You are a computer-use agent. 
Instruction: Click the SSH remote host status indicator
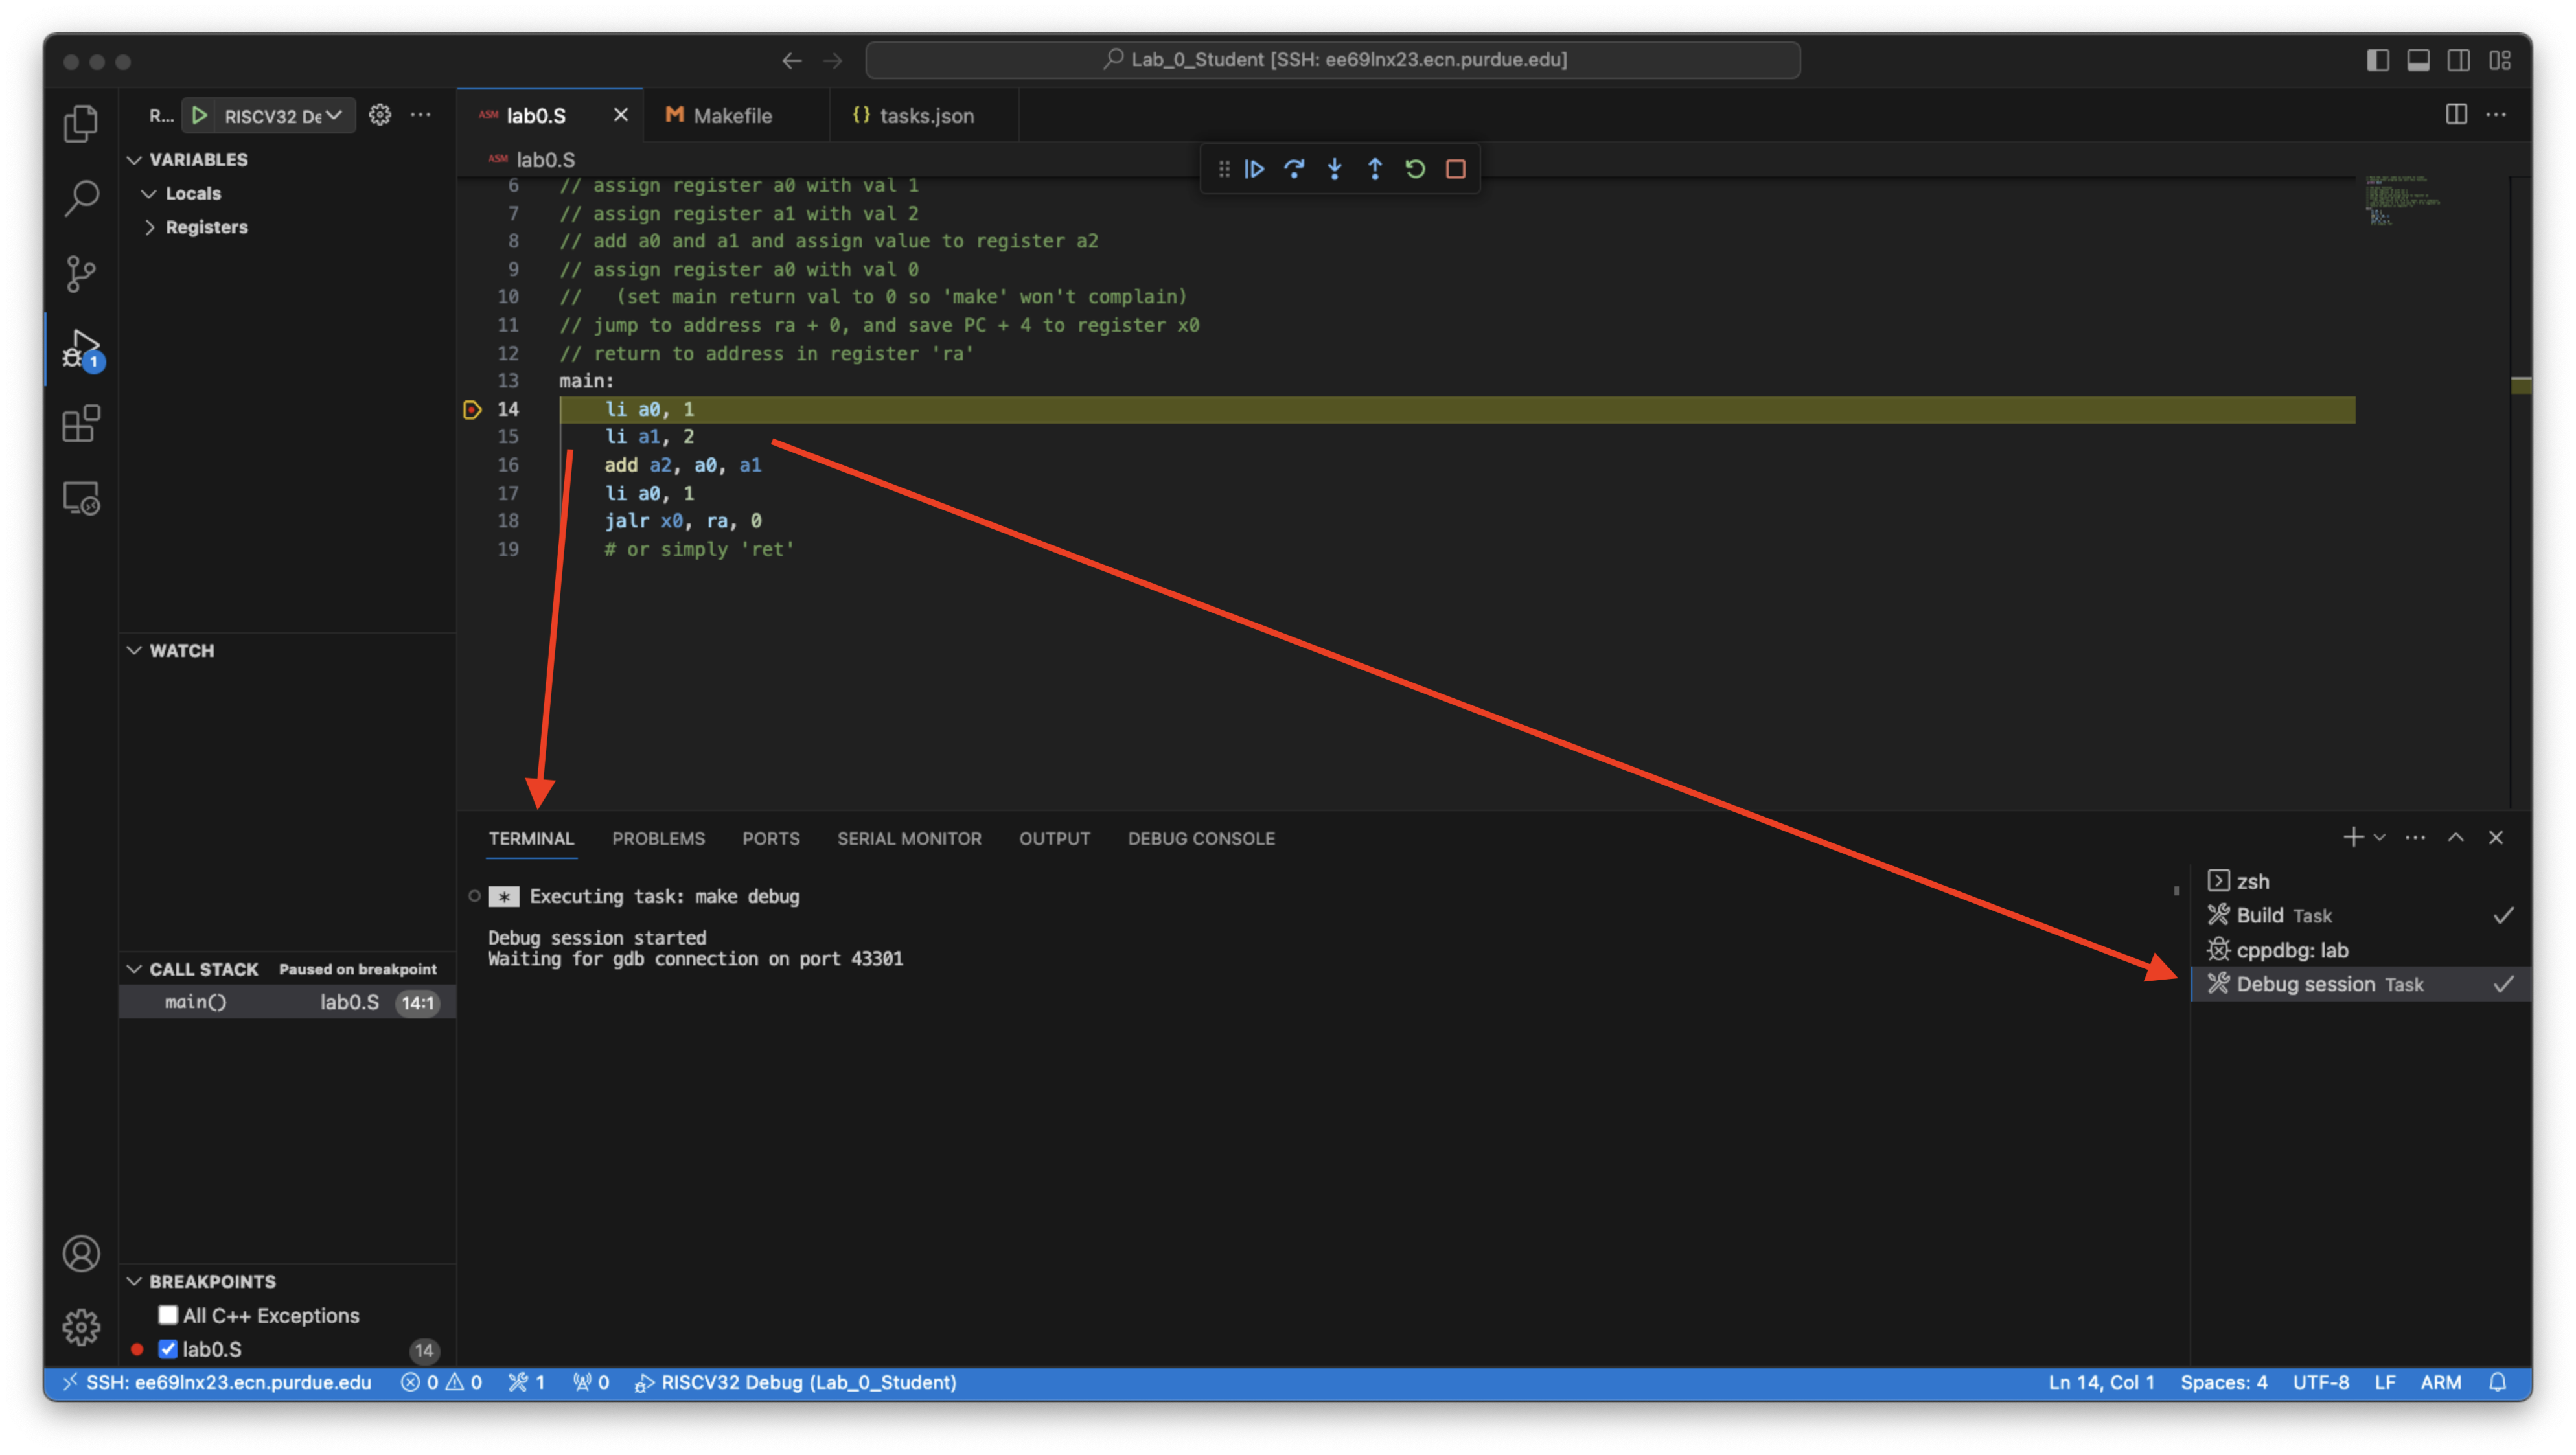coord(217,1382)
